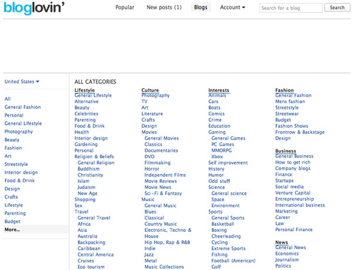This screenshot has width=353, height=270.
Task: Open the Animals category
Action: pos(217,95)
